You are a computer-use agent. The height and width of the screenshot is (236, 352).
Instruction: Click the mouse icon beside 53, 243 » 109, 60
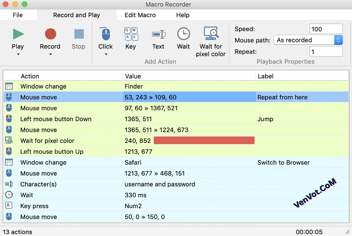point(9,97)
